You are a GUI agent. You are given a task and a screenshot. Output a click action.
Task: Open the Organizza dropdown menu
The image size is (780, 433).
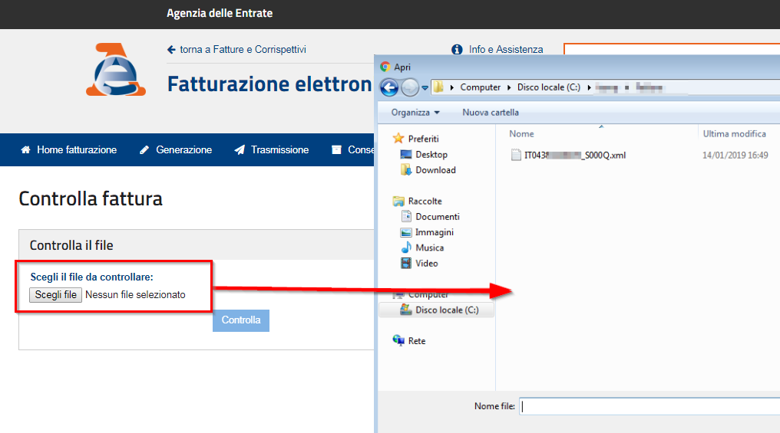tap(415, 113)
